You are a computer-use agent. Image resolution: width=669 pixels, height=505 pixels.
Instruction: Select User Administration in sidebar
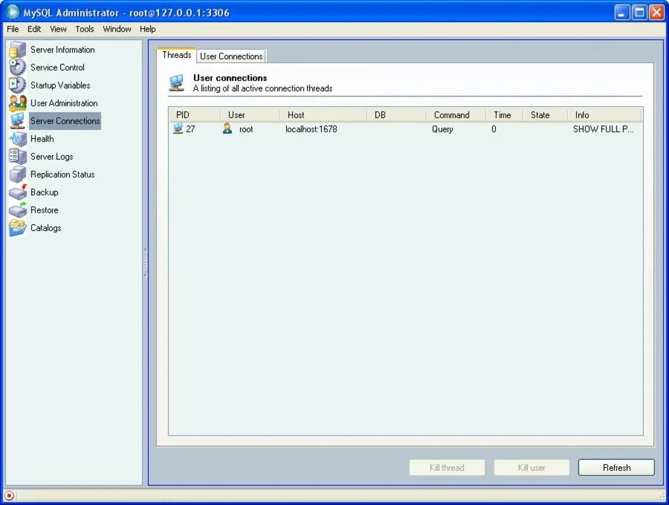coord(64,103)
